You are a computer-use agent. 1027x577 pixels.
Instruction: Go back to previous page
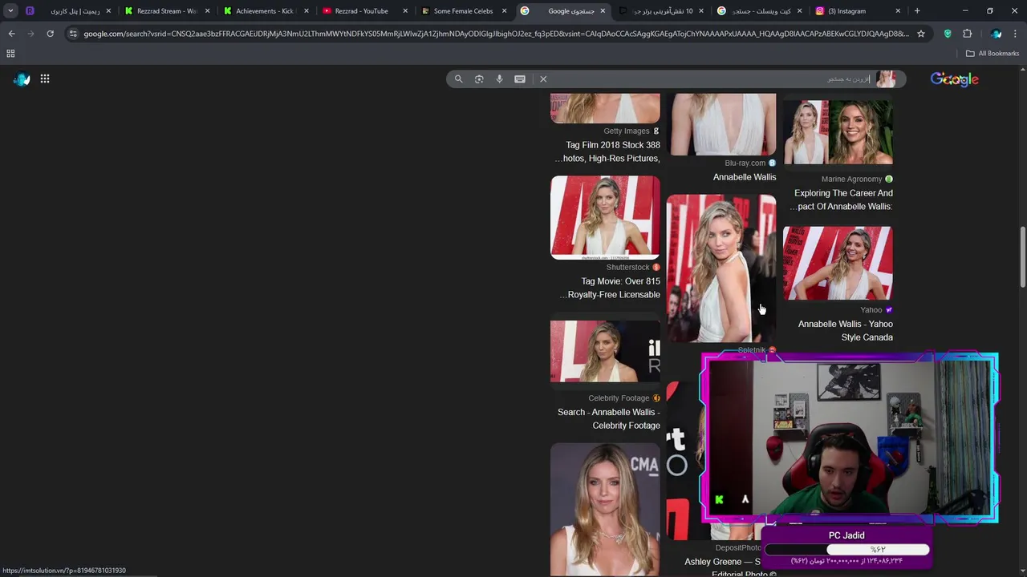pyautogui.click(x=11, y=34)
